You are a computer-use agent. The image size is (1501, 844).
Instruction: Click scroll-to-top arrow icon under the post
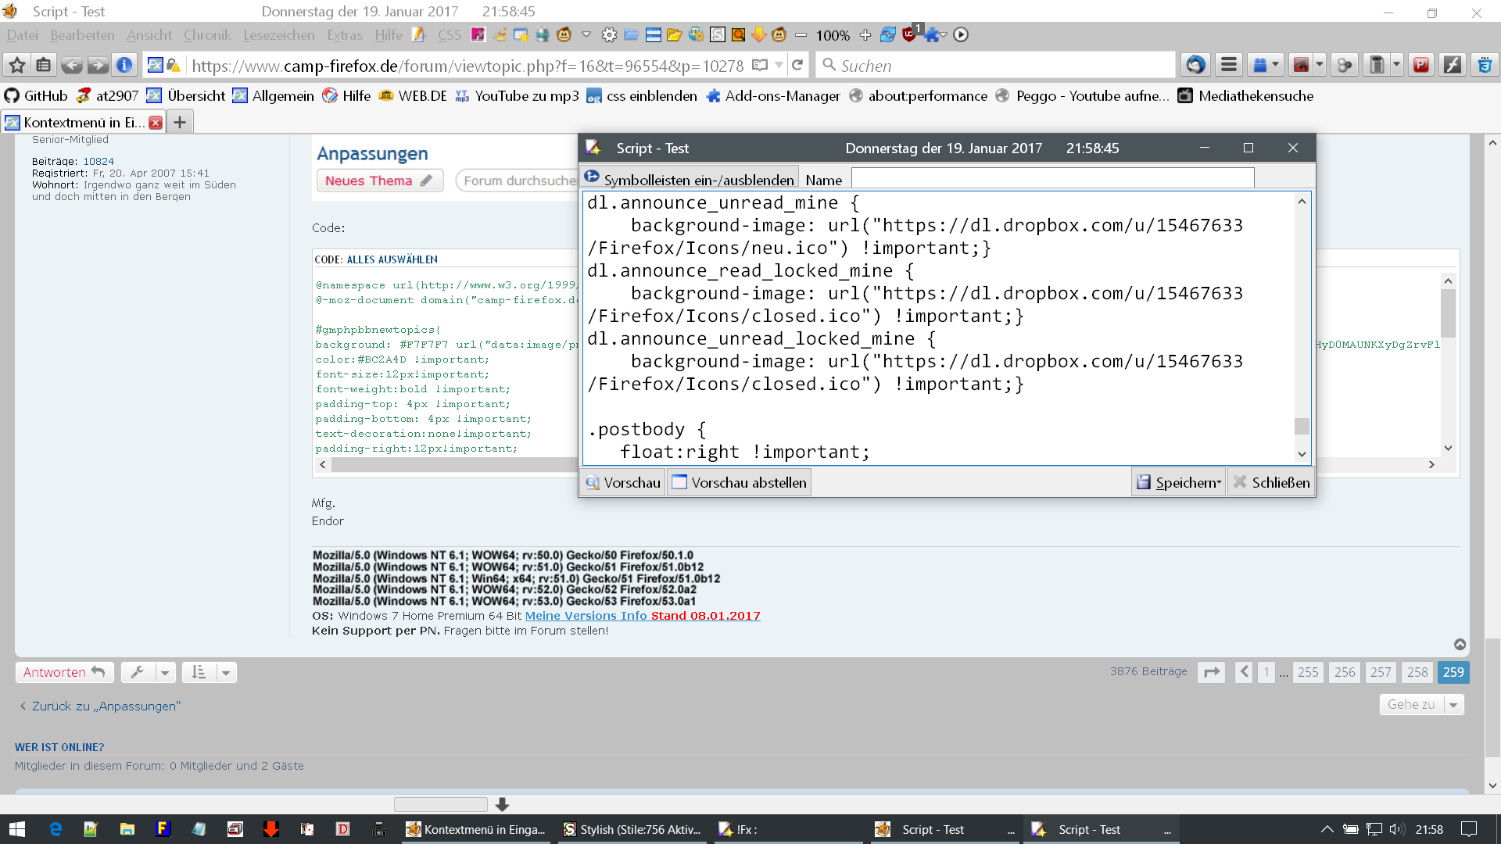[1460, 645]
